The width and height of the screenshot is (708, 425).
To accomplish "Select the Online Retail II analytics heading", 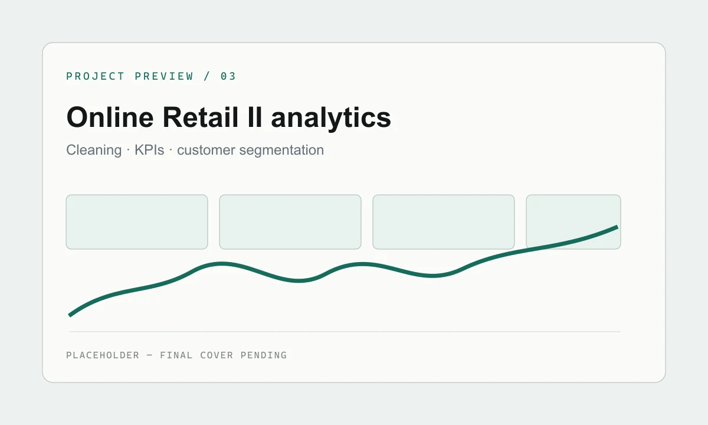I will click(229, 117).
